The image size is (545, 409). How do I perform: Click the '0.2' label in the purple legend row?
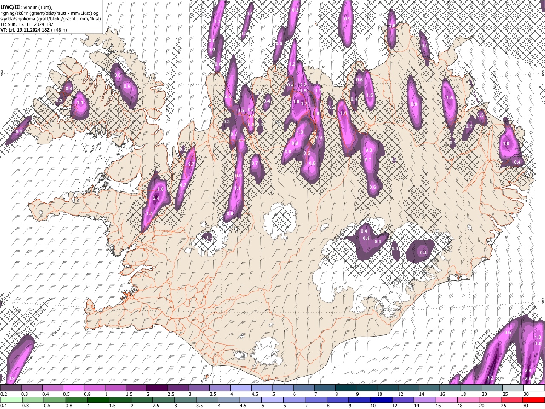pos(3,394)
